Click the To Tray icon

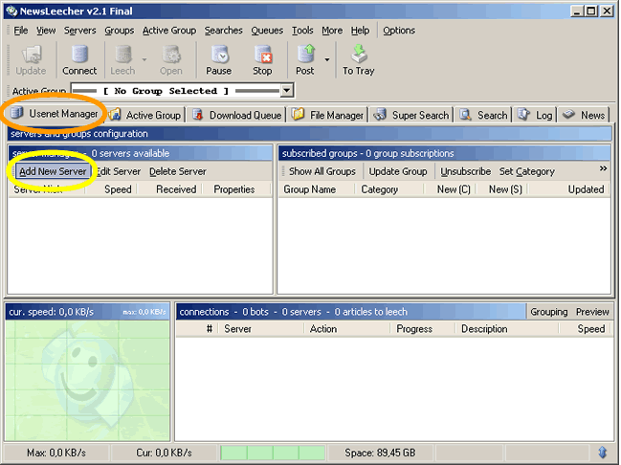coord(359,55)
